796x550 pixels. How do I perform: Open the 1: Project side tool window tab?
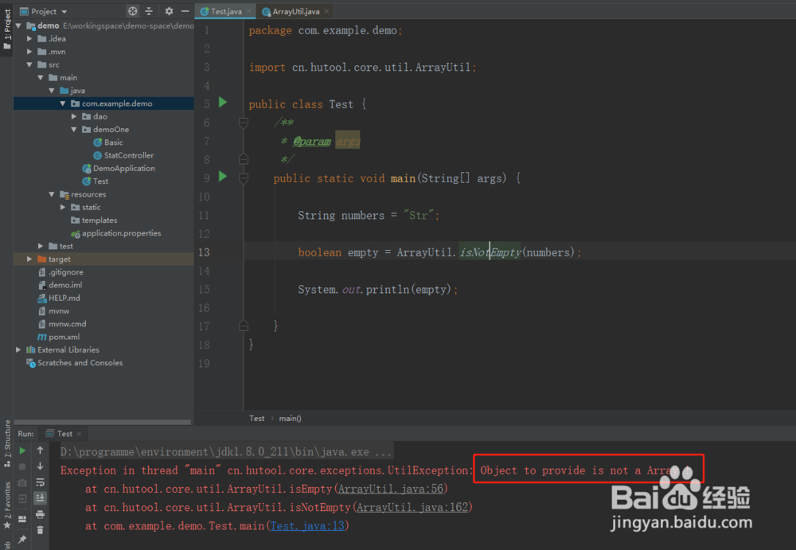(7, 29)
